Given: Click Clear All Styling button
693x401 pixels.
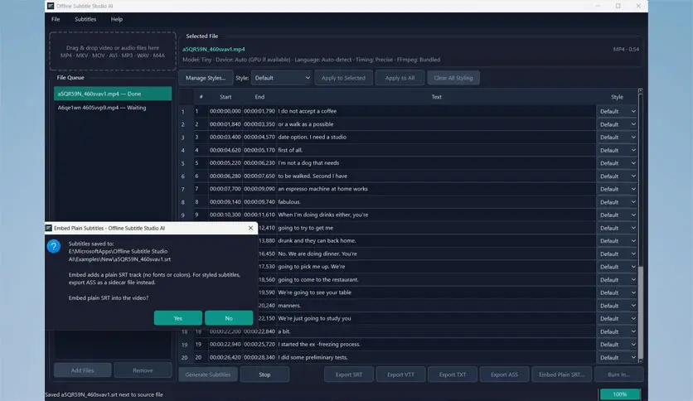Looking at the screenshot, I should [453, 78].
